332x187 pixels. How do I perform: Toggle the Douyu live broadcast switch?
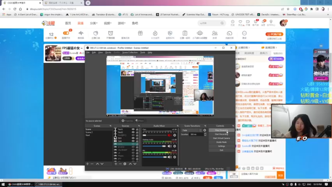66,33
